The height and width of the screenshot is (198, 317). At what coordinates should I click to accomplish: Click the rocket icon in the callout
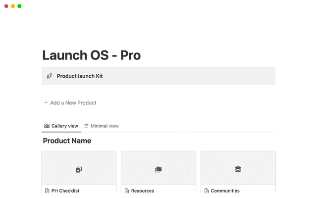(x=49, y=76)
